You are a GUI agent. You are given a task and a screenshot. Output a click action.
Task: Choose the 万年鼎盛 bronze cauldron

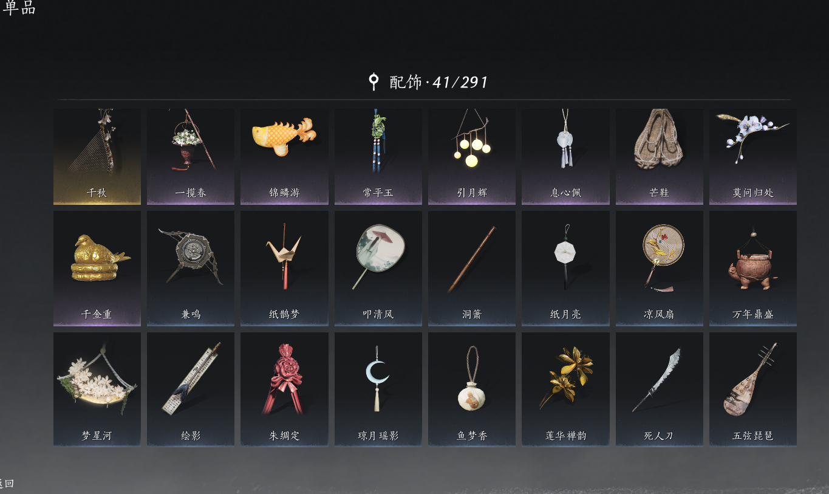753,269
